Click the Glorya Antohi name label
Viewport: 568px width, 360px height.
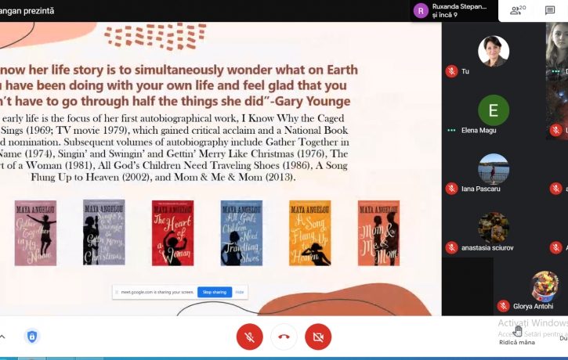(533, 306)
